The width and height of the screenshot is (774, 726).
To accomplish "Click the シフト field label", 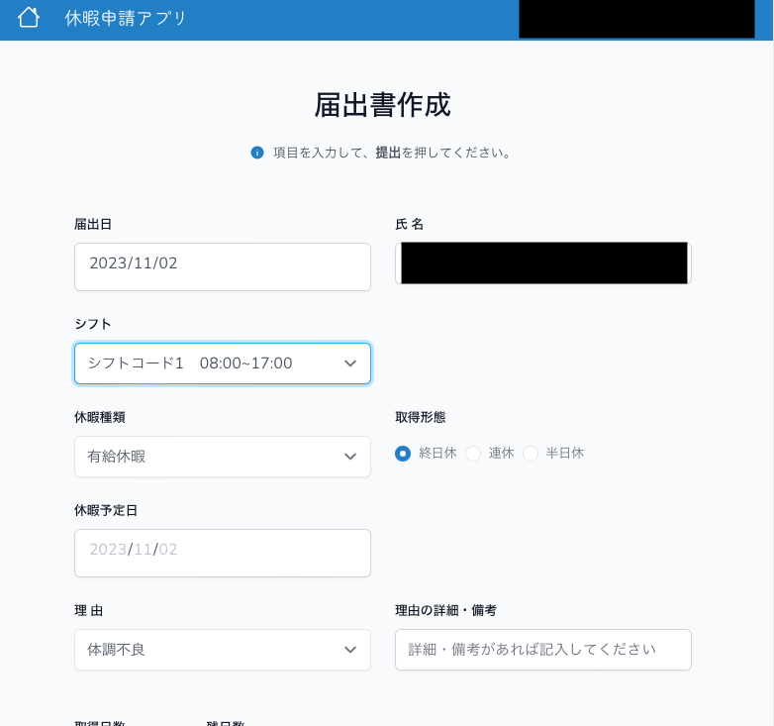I will 93,324.
